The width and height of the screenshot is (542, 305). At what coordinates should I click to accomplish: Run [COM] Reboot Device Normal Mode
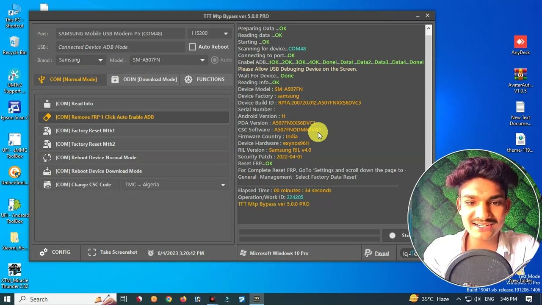coord(134,158)
